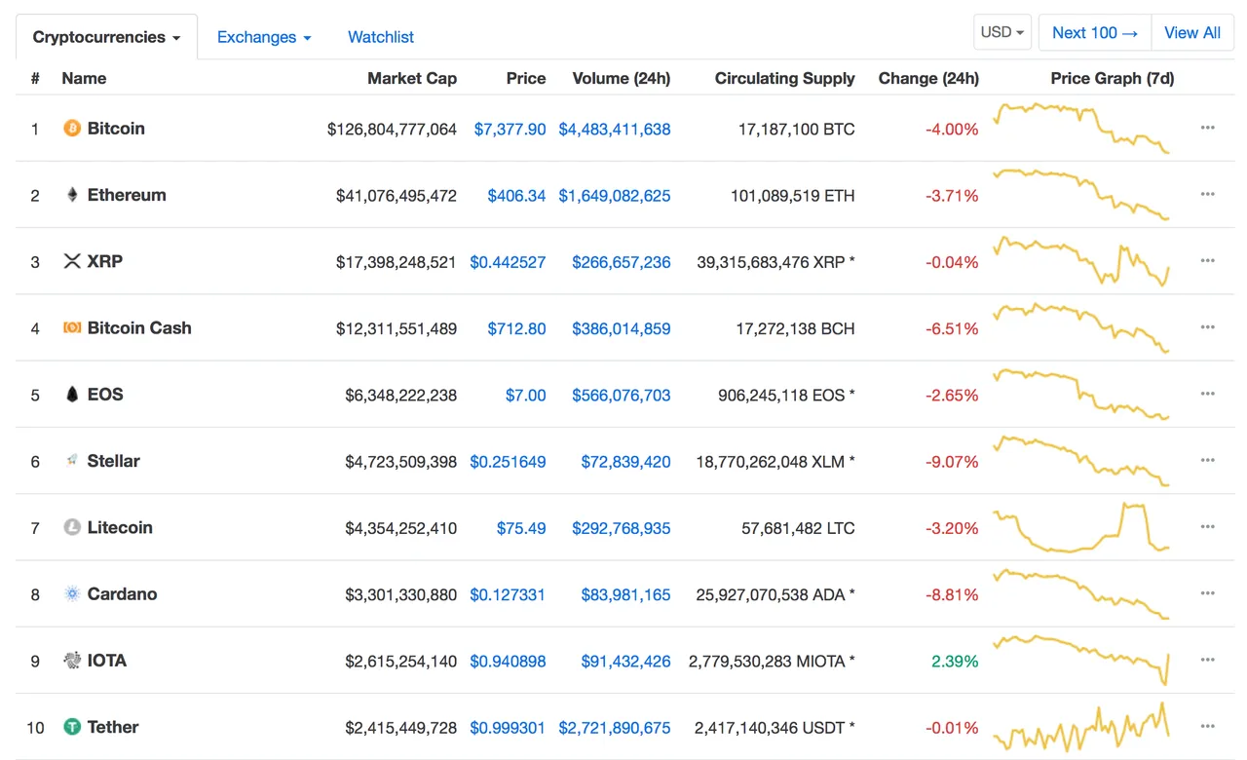
Task: Open the Ethereum coin page link
Action: pos(127,195)
